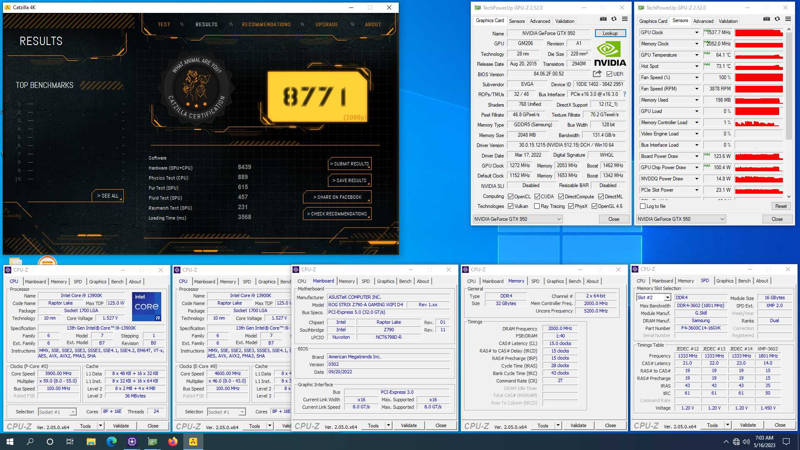Click camera icon in GPU-Z Sensors window

coord(766,19)
